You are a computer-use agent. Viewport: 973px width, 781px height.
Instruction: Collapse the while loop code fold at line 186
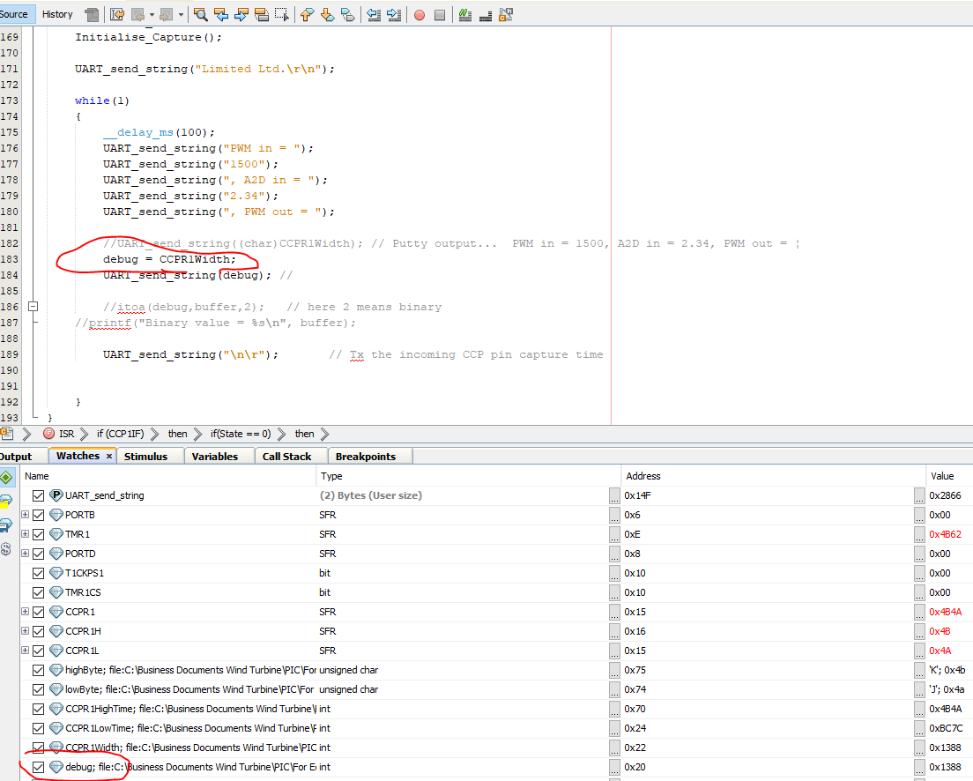tap(33, 307)
